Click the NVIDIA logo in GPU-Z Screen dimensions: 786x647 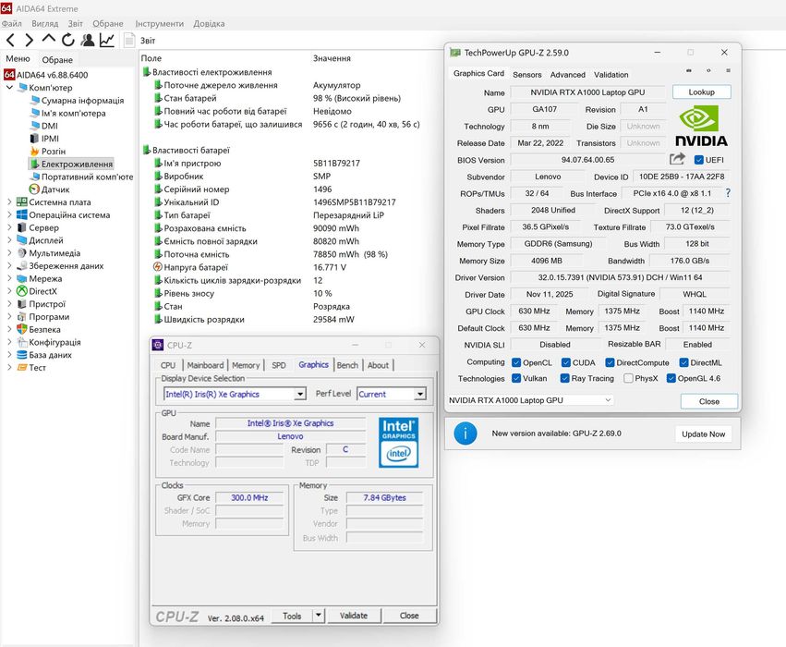(701, 127)
